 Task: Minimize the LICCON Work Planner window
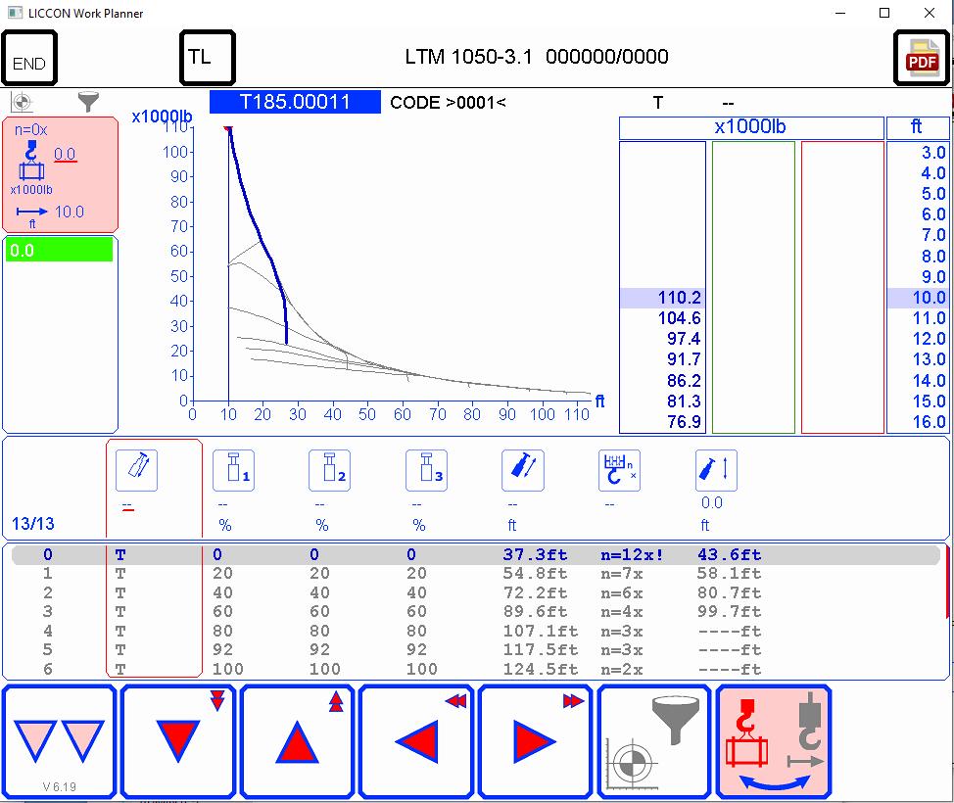tap(840, 13)
